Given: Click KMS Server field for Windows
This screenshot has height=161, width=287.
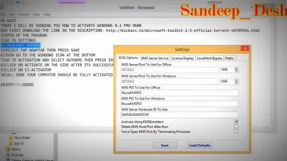Looking at the screenshot, I should click(x=170, y=81).
